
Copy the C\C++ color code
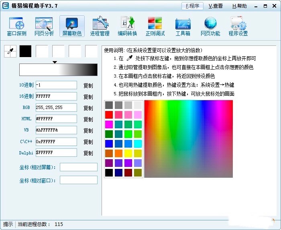[x=88, y=142]
